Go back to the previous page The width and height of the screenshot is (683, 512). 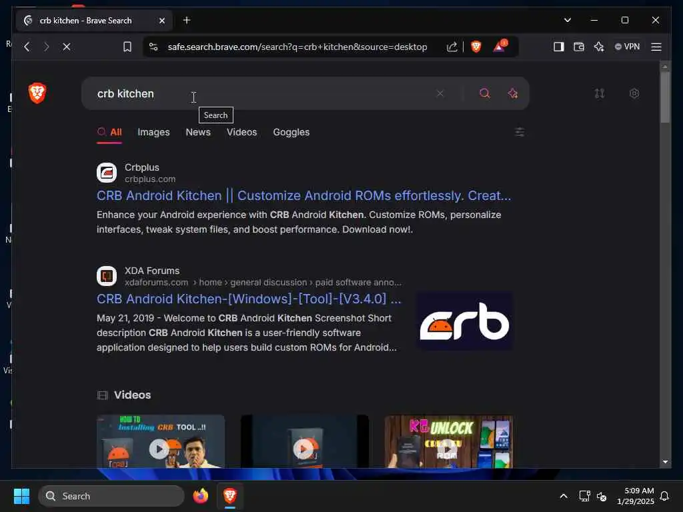27,47
